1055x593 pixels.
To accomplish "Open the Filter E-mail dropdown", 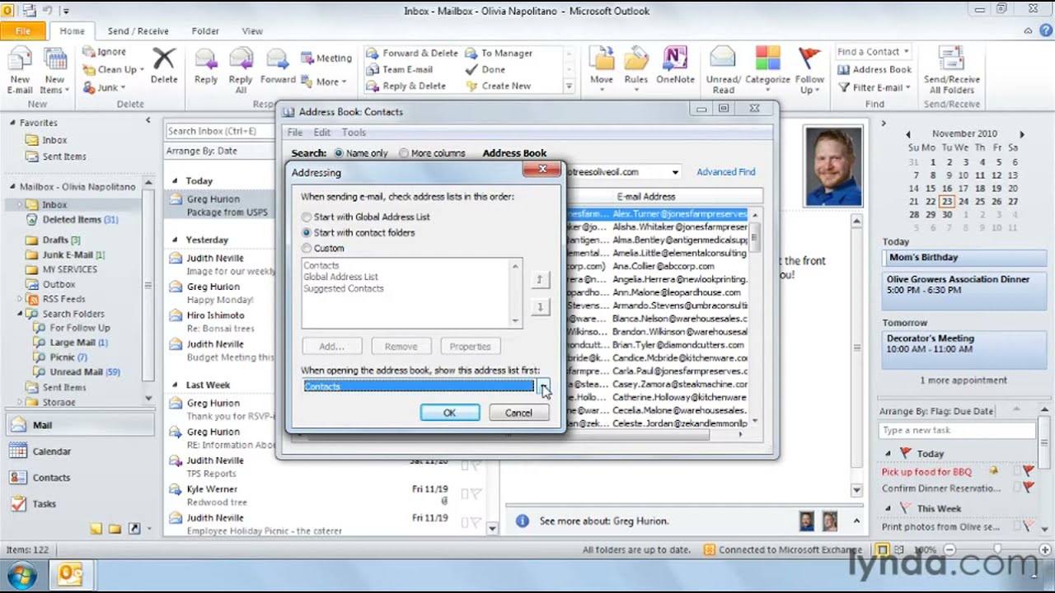I will coord(874,87).
